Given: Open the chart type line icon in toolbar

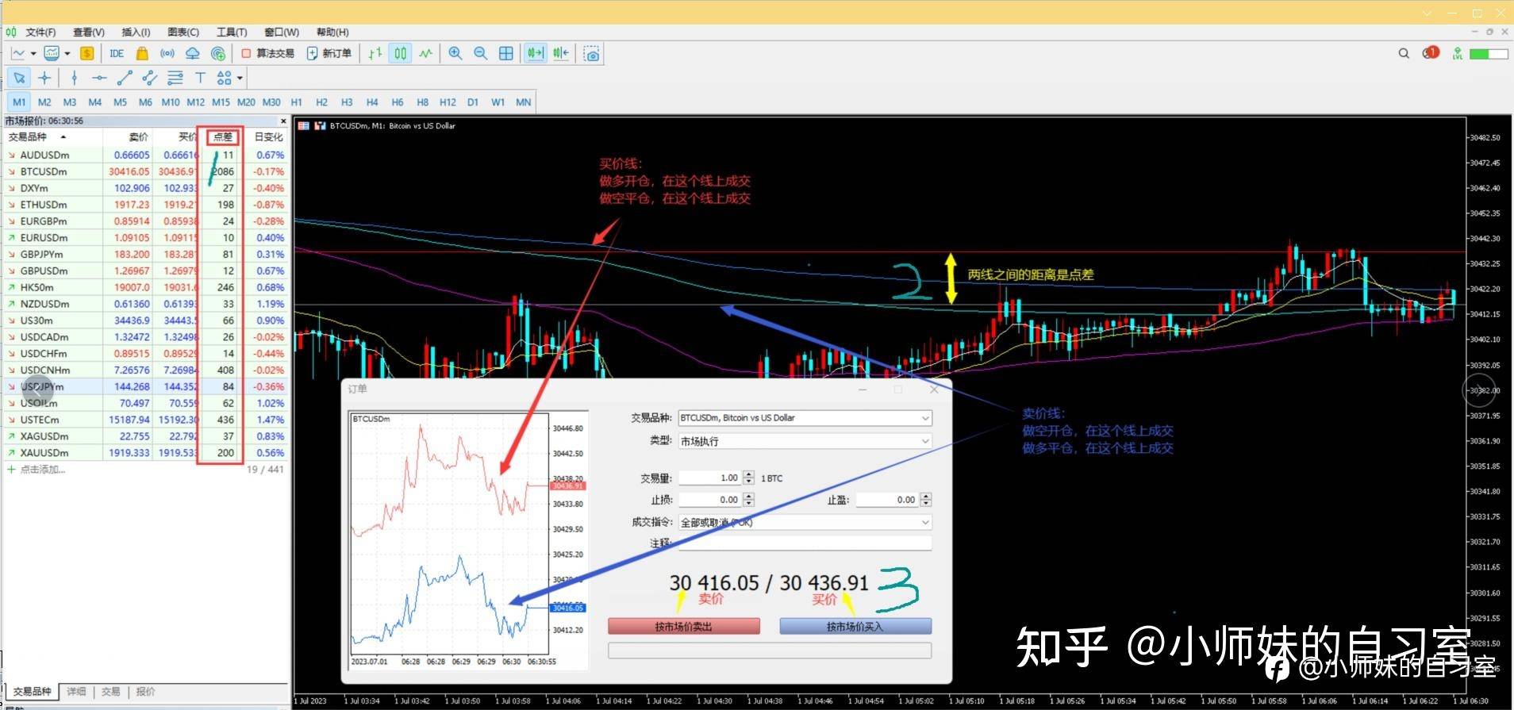Looking at the screenshot, I should (17, 53).
